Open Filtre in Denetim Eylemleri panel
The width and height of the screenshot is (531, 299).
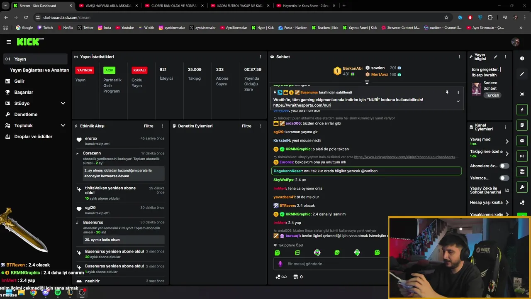[x=246, y=126]
